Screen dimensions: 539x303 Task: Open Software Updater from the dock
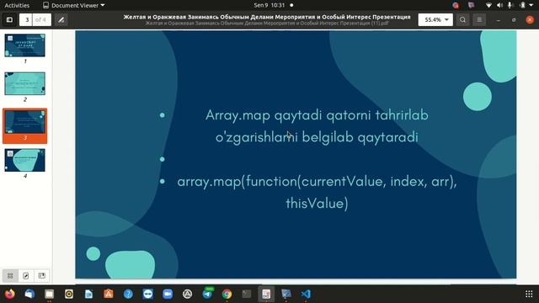click(187, 294)
